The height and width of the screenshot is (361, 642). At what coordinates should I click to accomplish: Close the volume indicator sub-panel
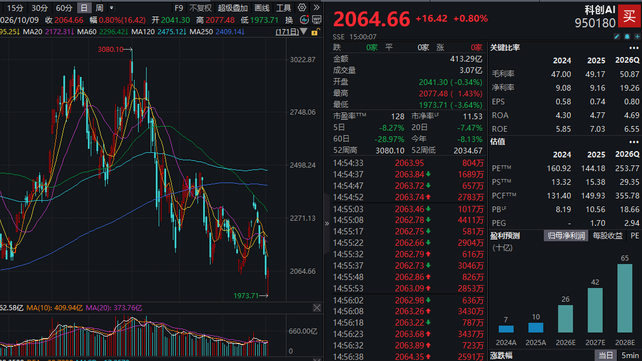tap(317, 308)
